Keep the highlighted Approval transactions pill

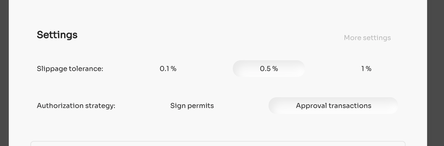(333, 106)
